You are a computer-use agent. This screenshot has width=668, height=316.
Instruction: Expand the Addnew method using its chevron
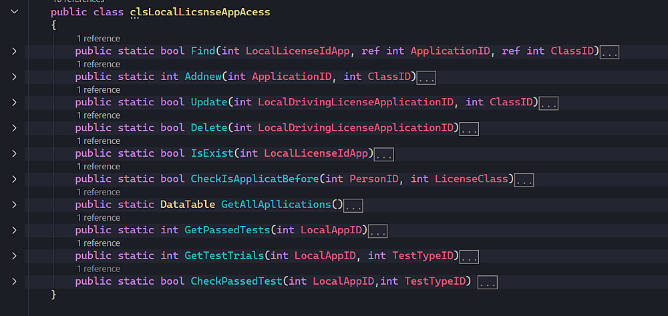coord(14,77)
